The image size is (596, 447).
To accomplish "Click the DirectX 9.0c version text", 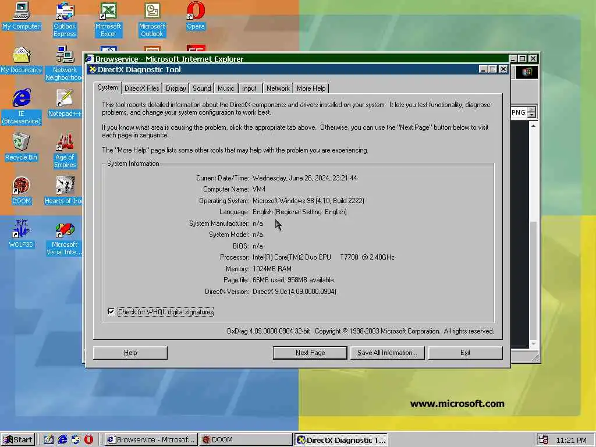I will (x=295, y=292).
